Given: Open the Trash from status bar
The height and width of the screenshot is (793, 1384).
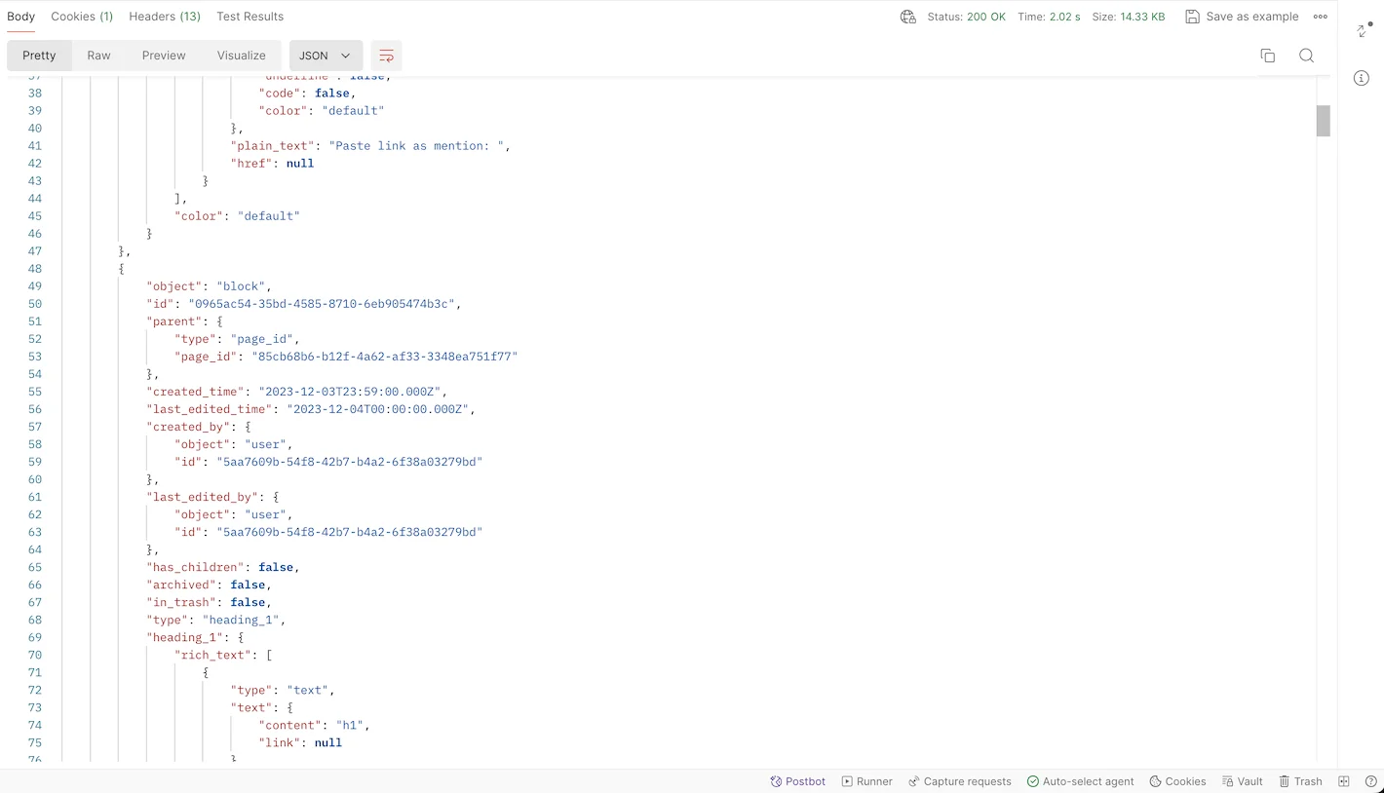Looking at the screenshot, I should coord(1300,781).
